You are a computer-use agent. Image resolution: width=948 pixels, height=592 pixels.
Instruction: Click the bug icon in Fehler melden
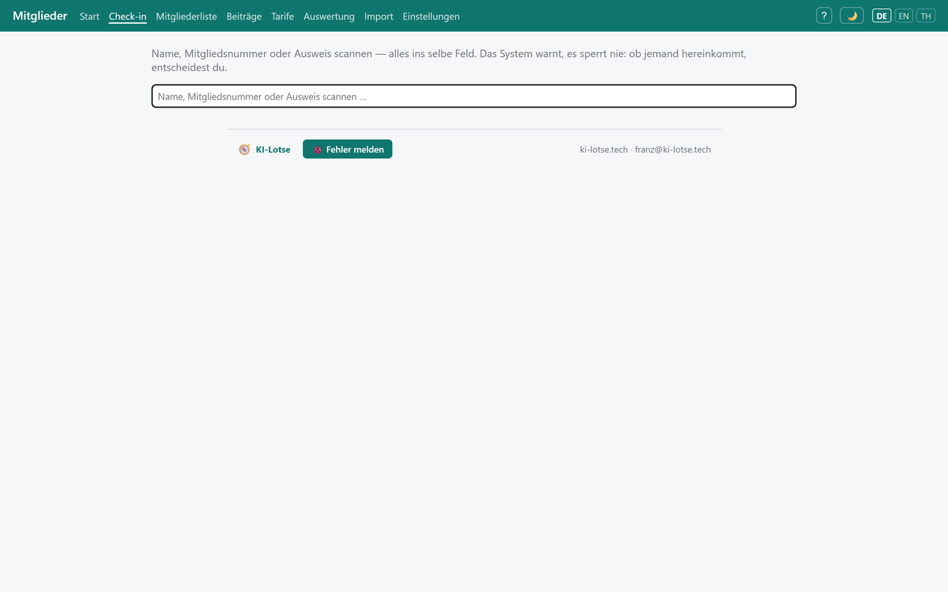pos(318,150)
